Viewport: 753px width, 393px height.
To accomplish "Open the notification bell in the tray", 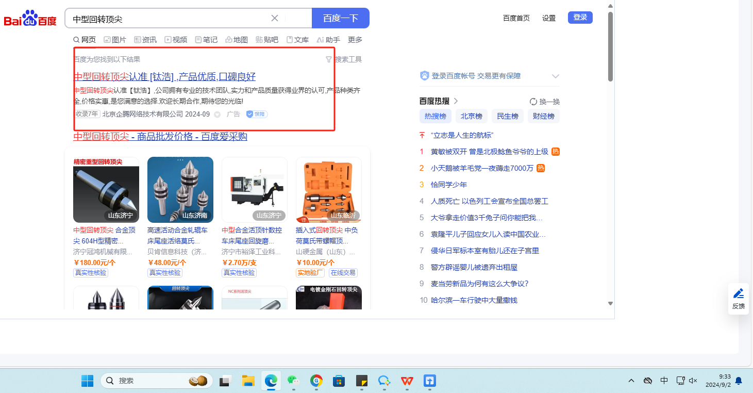I will click(739, 381).
